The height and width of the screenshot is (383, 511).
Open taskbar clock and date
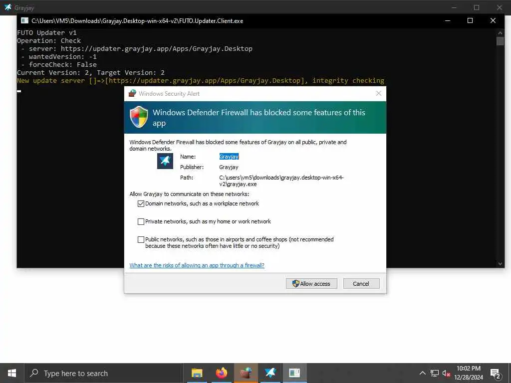click(469, 373)
